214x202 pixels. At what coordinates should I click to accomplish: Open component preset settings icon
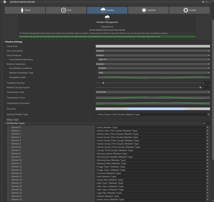click(x=206, y=2)
